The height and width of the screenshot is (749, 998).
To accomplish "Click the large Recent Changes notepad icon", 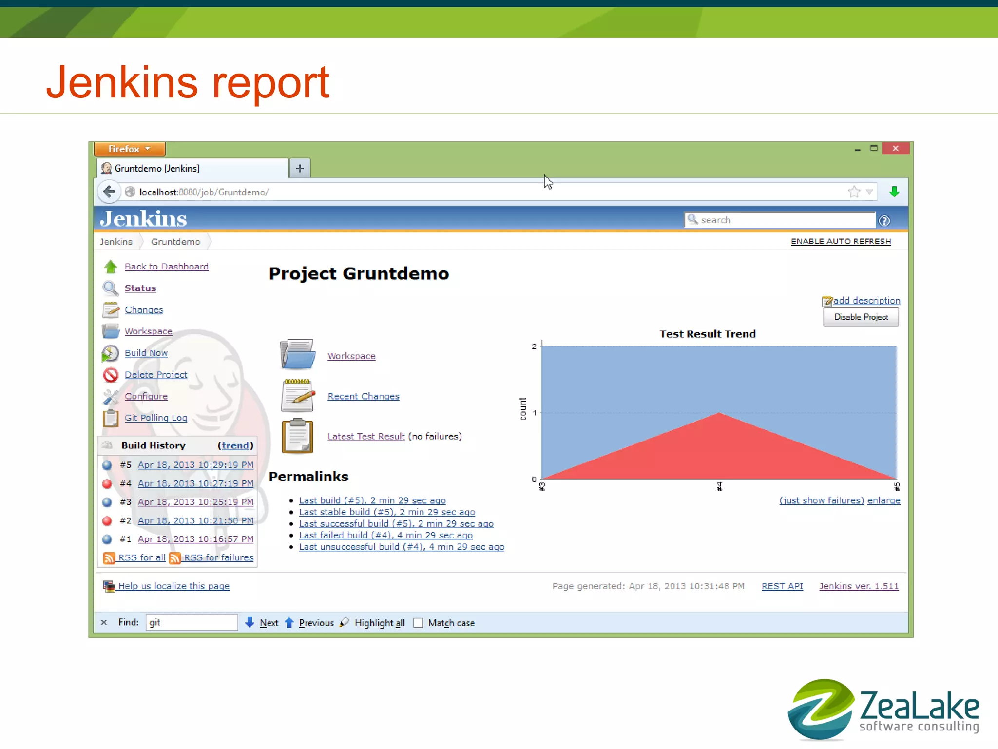I will (297, 395).
